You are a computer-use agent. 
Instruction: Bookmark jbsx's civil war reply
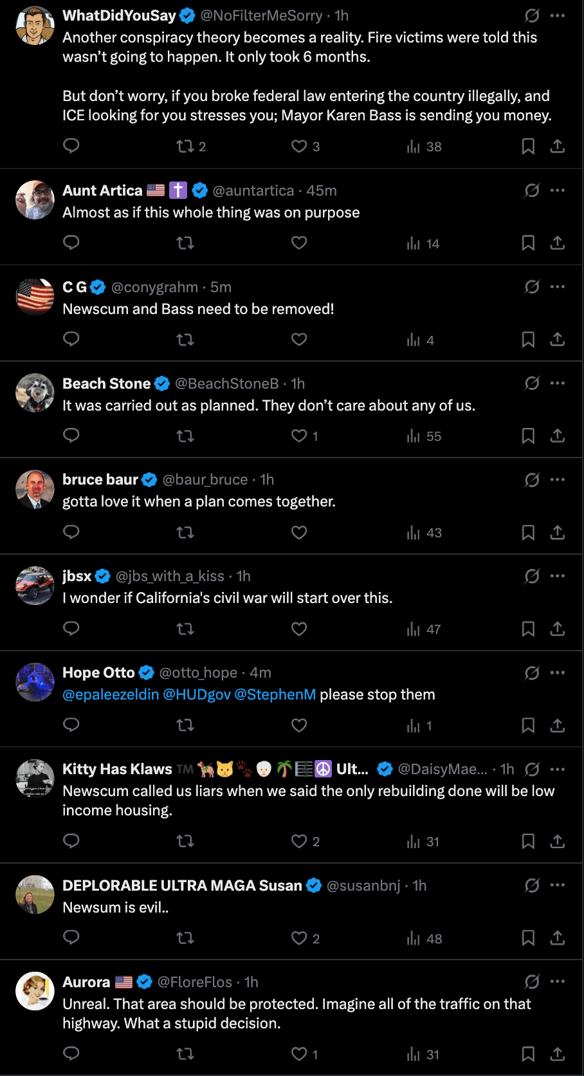coord(528,629)
